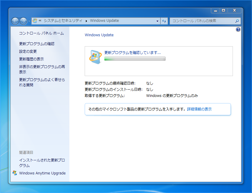Click 取得する更新プログラム label

point(105,96)
